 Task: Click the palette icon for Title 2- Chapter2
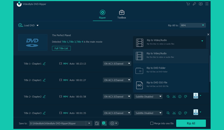pos(186,97)
